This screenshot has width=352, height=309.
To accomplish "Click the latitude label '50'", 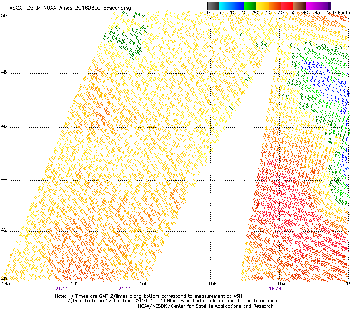I will pyautogui.click(x=4, y=16).
